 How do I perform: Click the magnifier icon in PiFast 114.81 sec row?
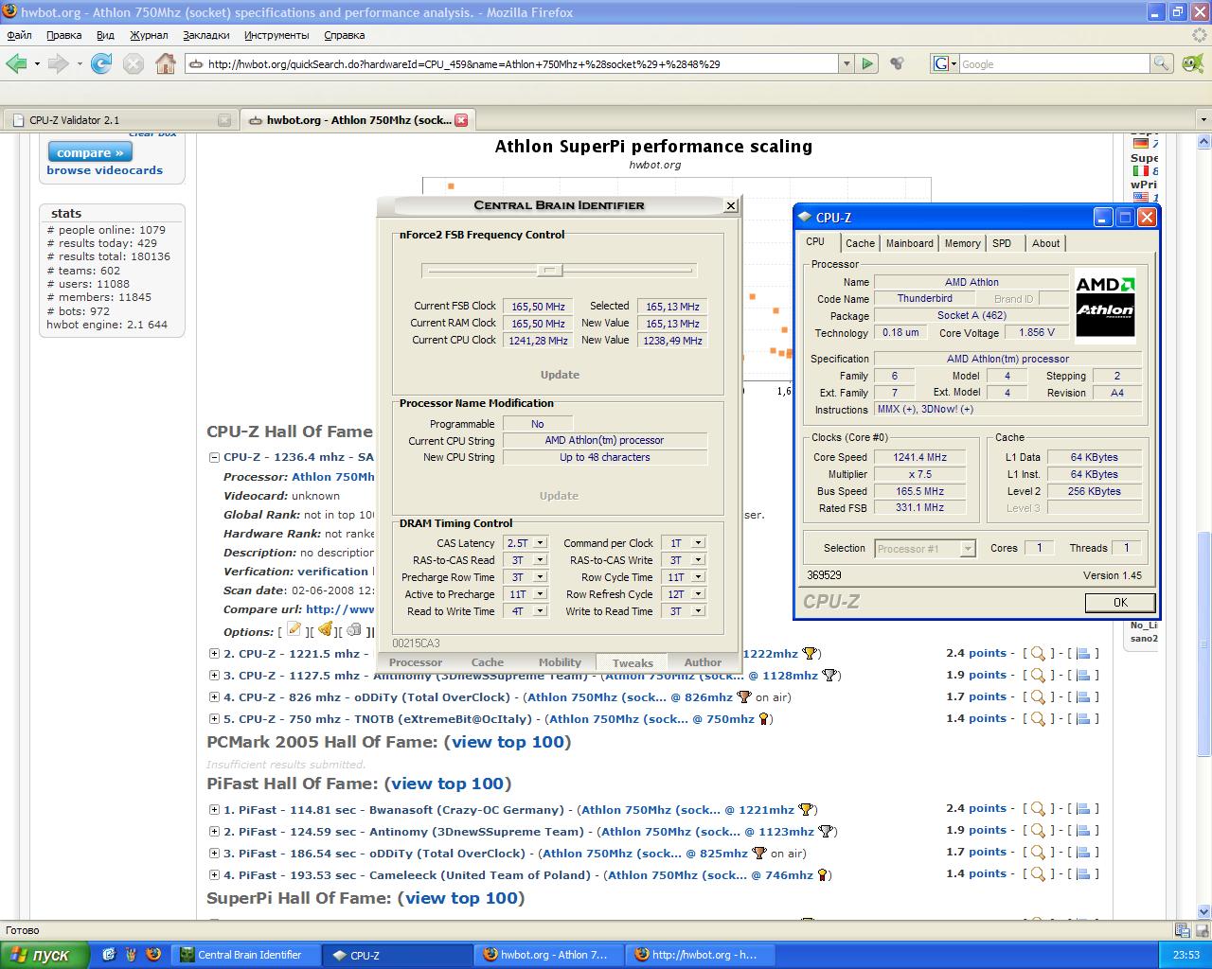point(1038,808)
